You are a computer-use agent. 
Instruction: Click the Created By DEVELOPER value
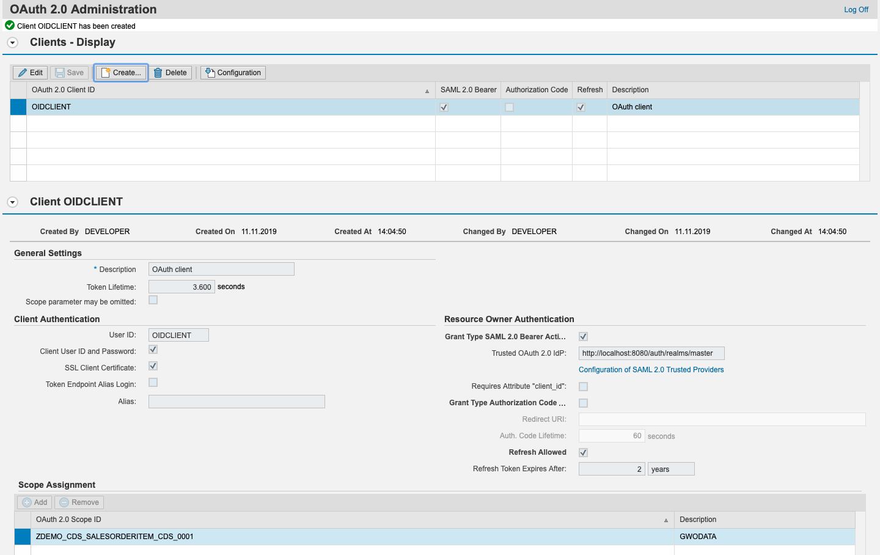pyautogui.click(x=107, y=232)
